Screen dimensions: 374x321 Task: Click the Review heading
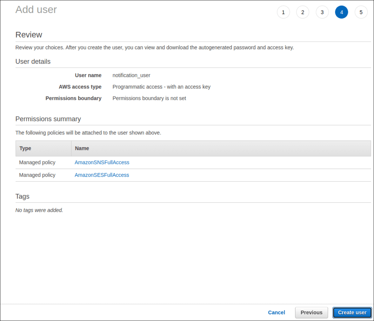pyautogui.click(x=29, y=35)
